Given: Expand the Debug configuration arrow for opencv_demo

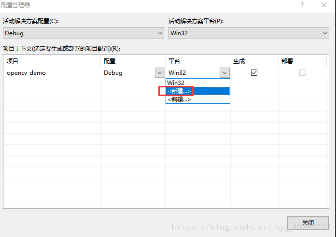Looking at the screenshot, I should click(x=160, y=72).
